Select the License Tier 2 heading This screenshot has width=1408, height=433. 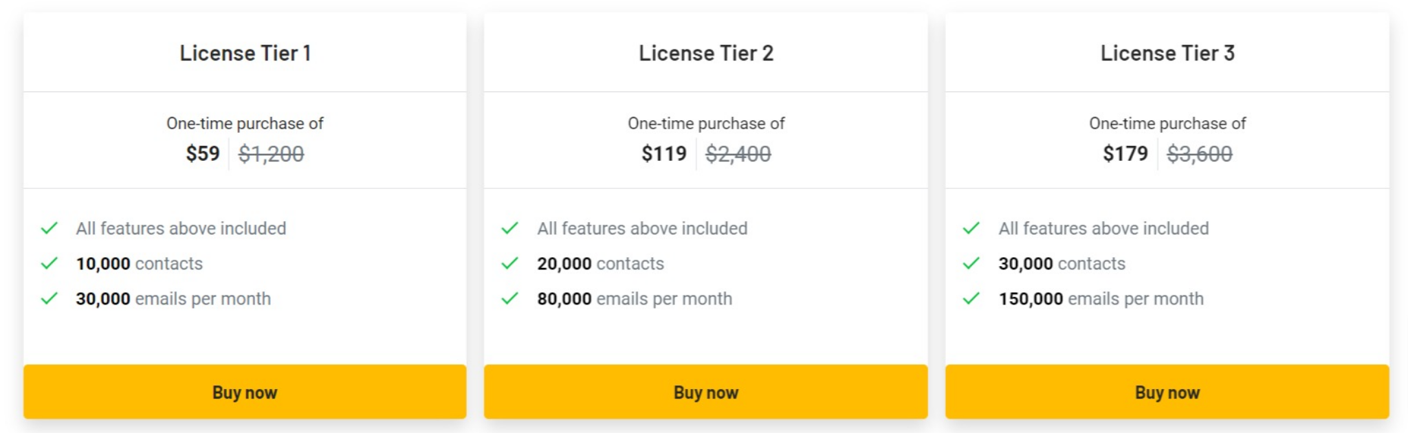(x=706, y=53)
